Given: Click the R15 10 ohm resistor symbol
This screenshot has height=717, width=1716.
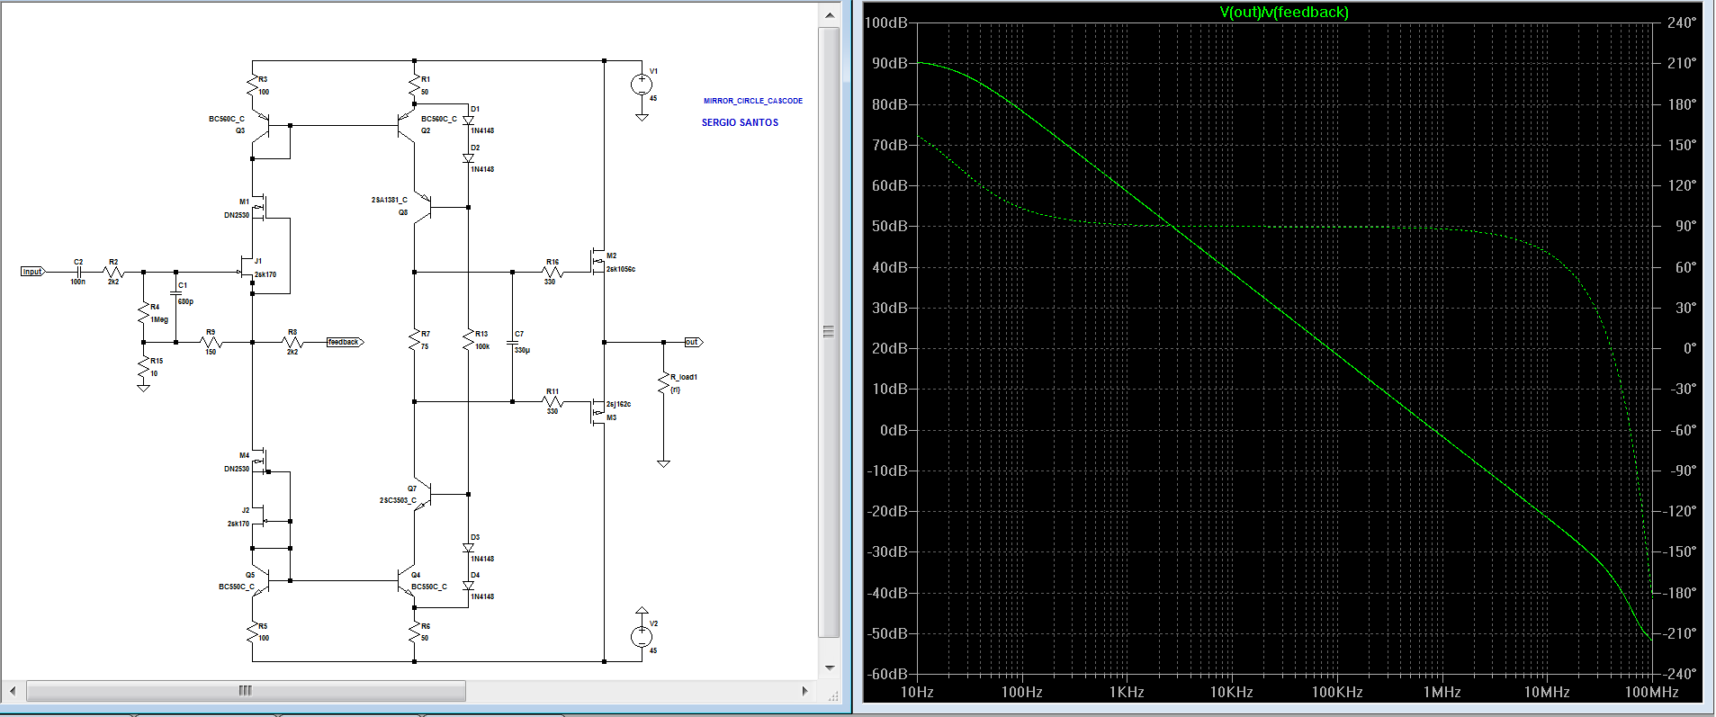Looking at the screenshot, I should [143, 367].
